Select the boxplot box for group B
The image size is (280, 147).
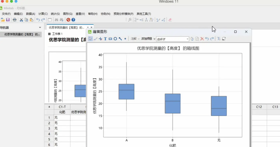(173, 103)
